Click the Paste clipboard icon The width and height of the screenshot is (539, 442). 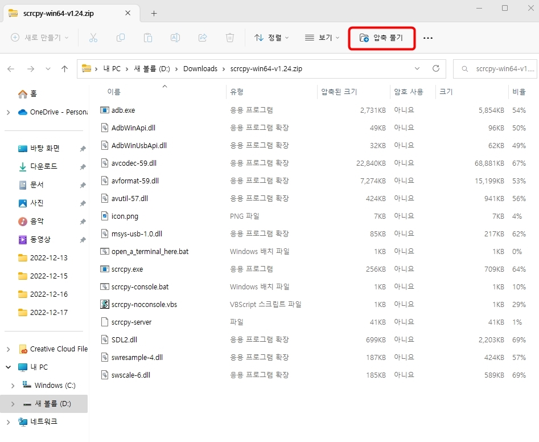coord(148,38)
